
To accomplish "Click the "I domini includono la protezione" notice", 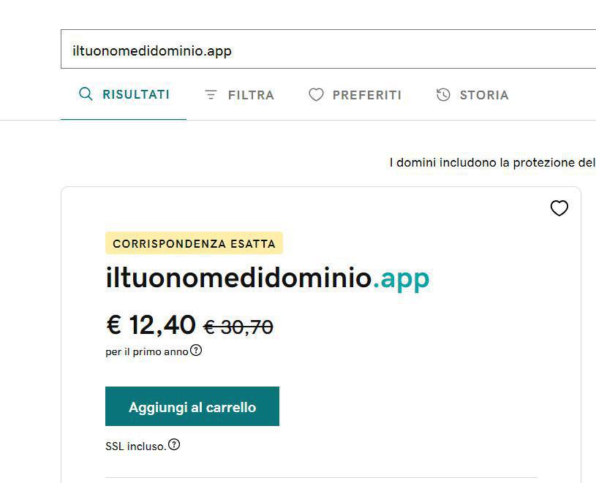I will click(491, 162).
